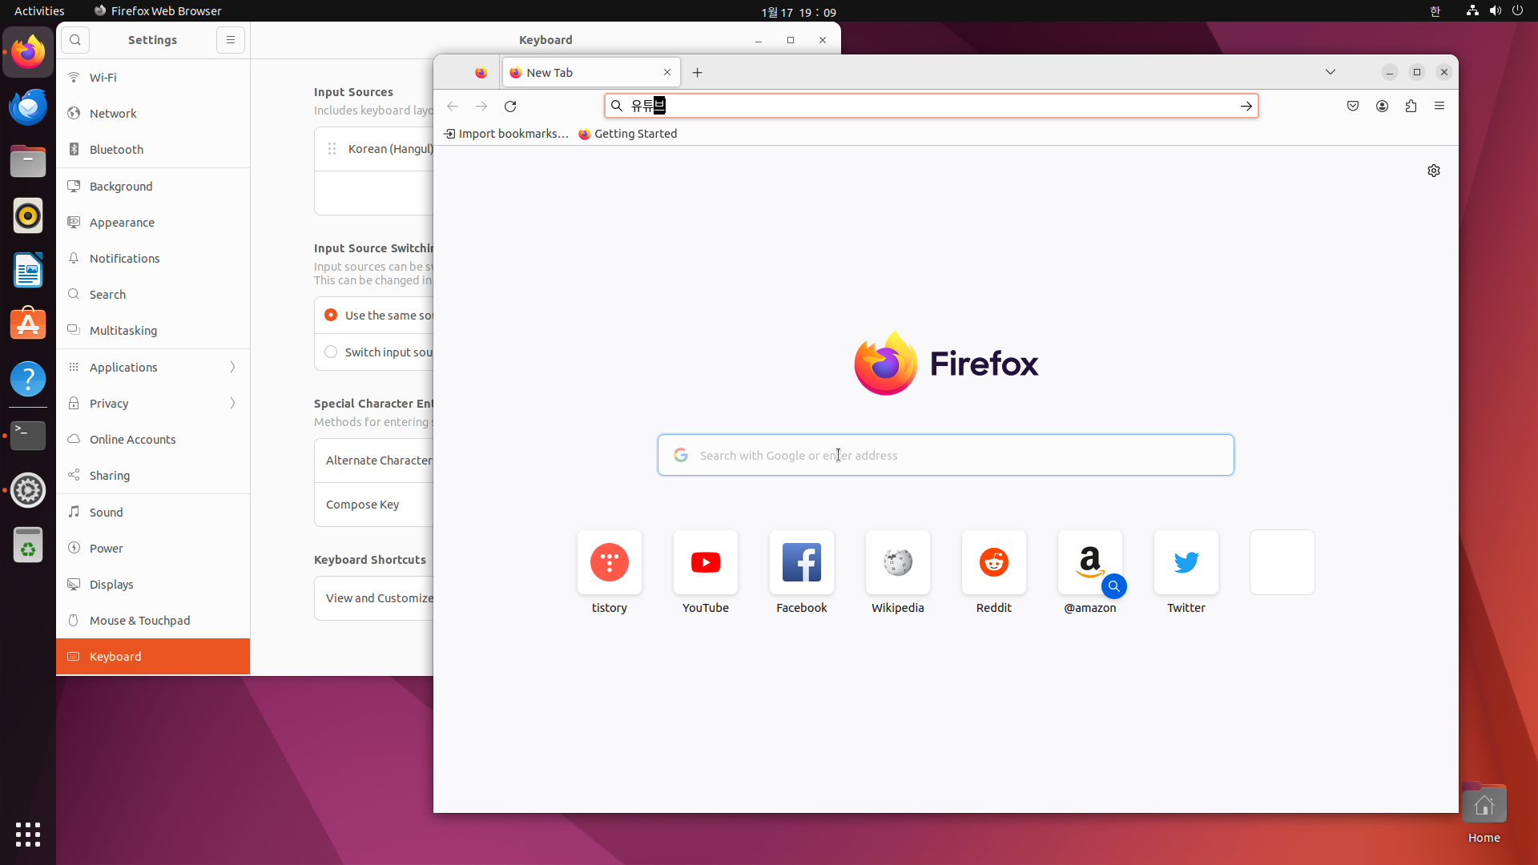Expand Privacy submenu in Settings
1538x865 pixels.
(x=153, y=404)
